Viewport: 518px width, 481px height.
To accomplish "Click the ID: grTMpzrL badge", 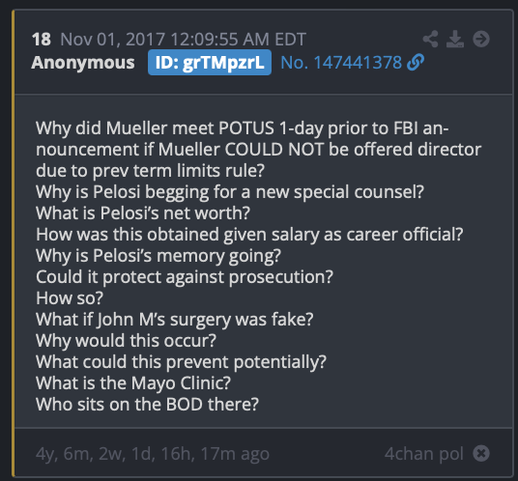I will click(210, 63).
